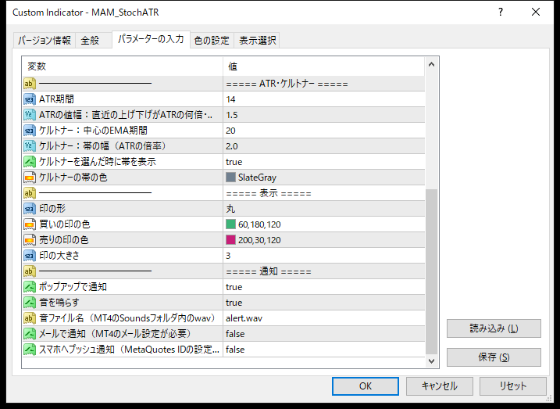Image resolution: width=560 pixels, height=409 pixels.
Task: Click the icon beside ケルトナー：帯の幅 row
Action: [30, 146]
